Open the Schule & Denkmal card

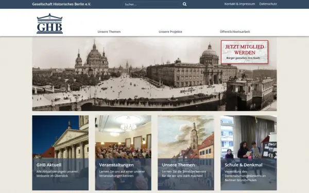point(249,153)
